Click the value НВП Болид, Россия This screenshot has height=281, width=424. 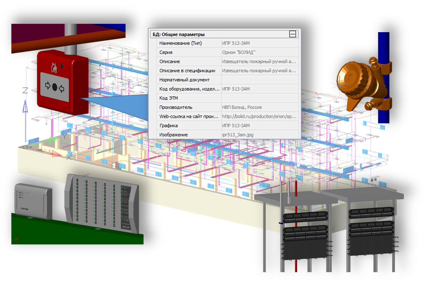coord(242,107)
